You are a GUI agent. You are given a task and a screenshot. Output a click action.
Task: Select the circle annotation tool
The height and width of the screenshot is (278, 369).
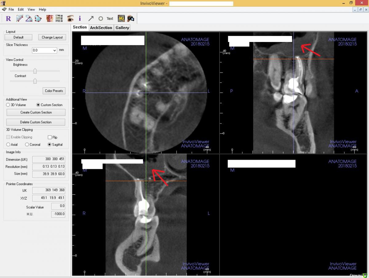101,19
